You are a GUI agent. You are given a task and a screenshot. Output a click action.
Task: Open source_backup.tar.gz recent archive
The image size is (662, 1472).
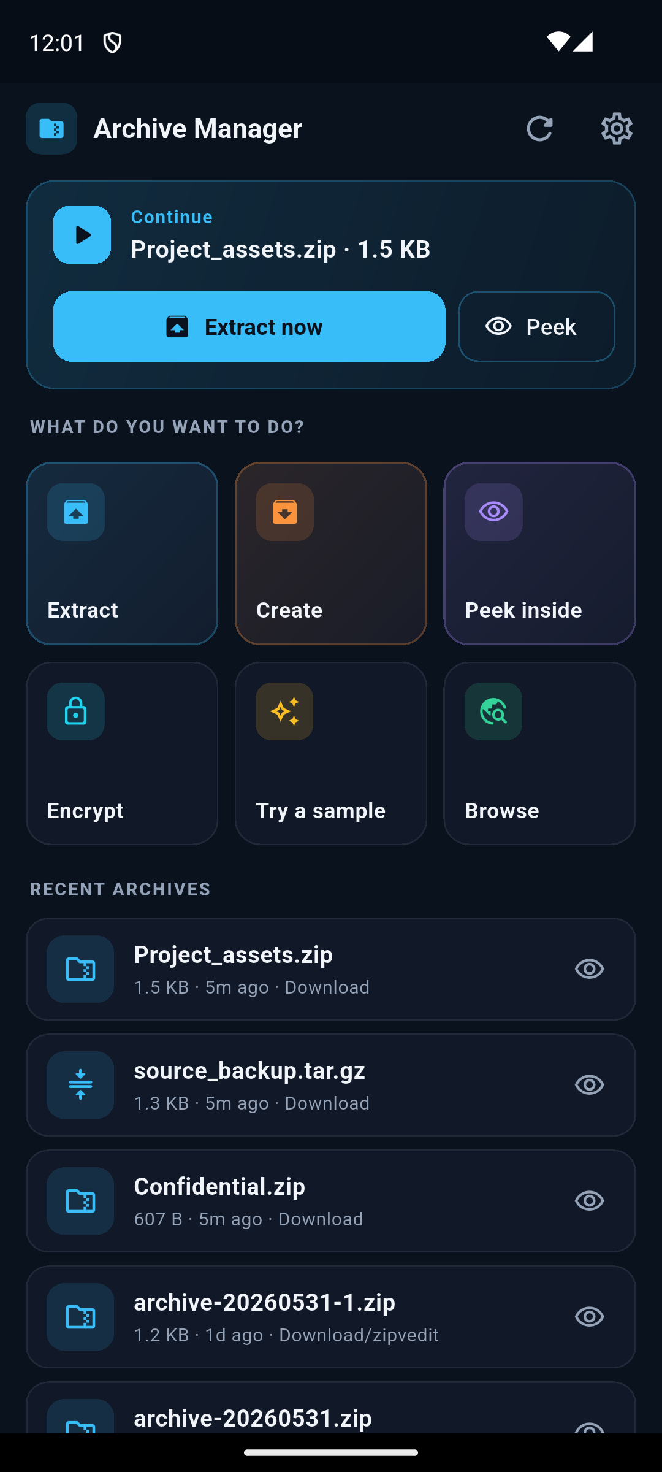(x=331, y=1085)
